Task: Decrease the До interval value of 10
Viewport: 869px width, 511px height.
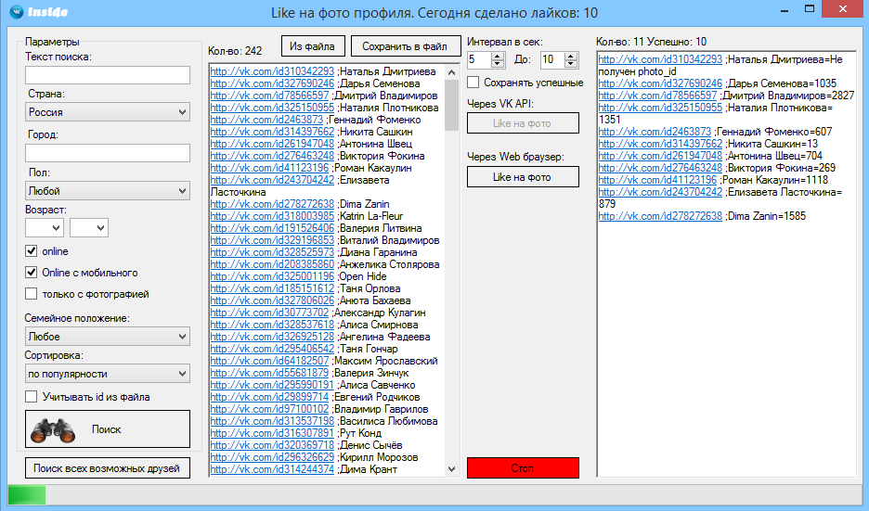Action: point(571,64)
